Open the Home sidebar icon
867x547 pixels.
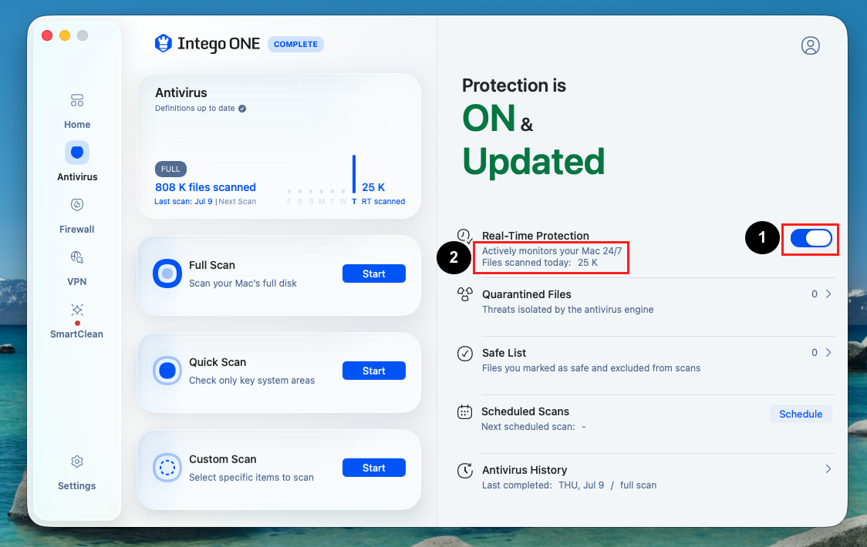coord(77,101)
